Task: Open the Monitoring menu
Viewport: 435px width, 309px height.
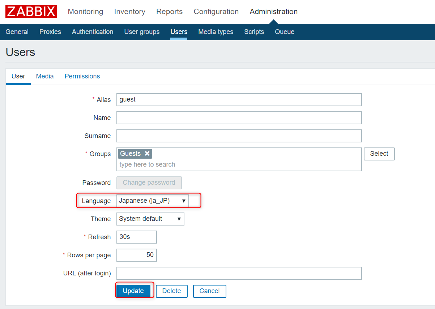Action: 85,12
